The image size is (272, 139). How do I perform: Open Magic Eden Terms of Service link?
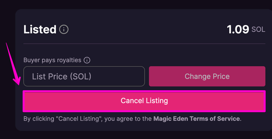pos(197,119)
